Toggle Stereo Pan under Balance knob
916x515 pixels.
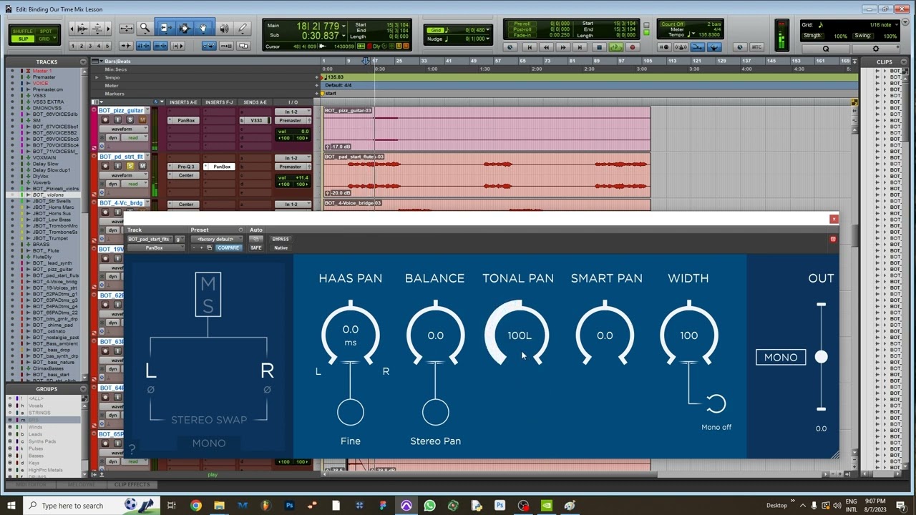[435, 413]
